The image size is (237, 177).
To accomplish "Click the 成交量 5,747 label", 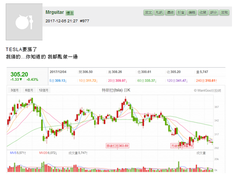I will [78, 153].
